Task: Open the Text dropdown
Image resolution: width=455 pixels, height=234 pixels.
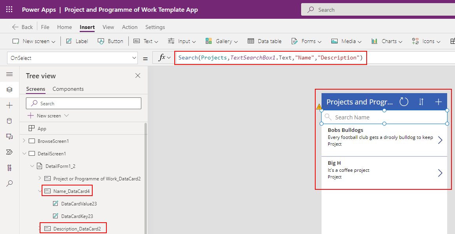Action: (146, 41)
